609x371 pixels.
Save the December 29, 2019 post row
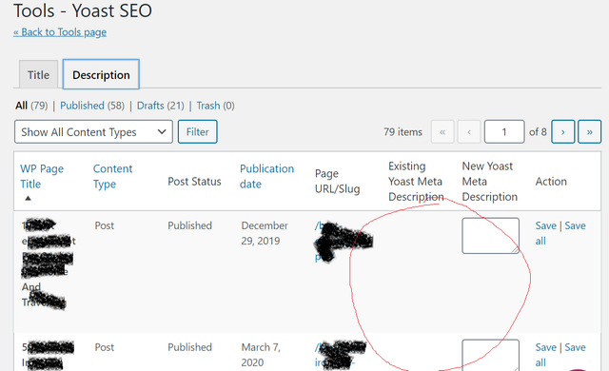coord(545,225)
